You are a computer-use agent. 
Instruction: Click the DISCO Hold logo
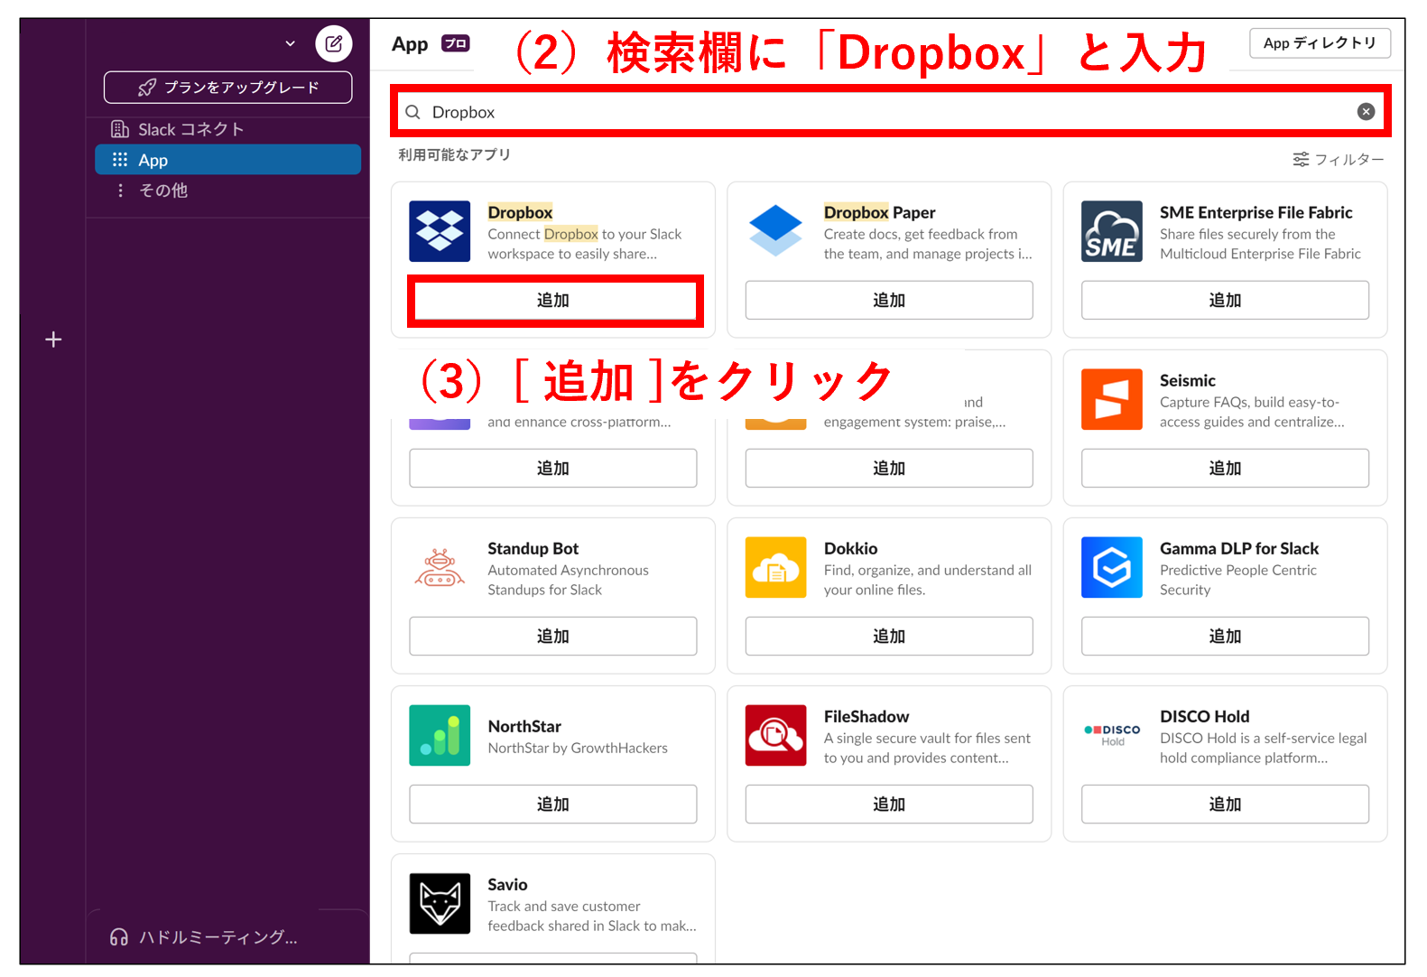1111,735
